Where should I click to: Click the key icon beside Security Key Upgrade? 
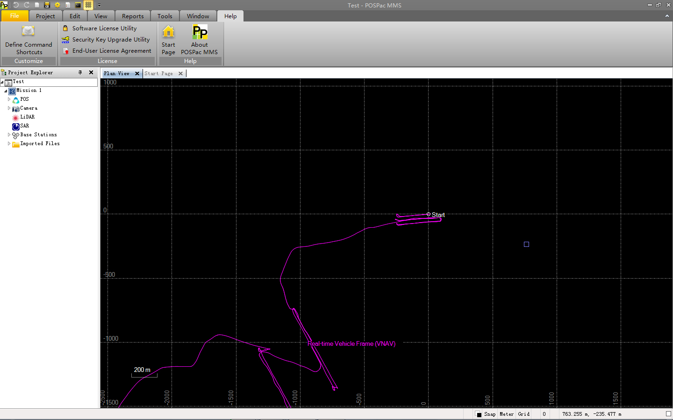click(x=65, y=40)
